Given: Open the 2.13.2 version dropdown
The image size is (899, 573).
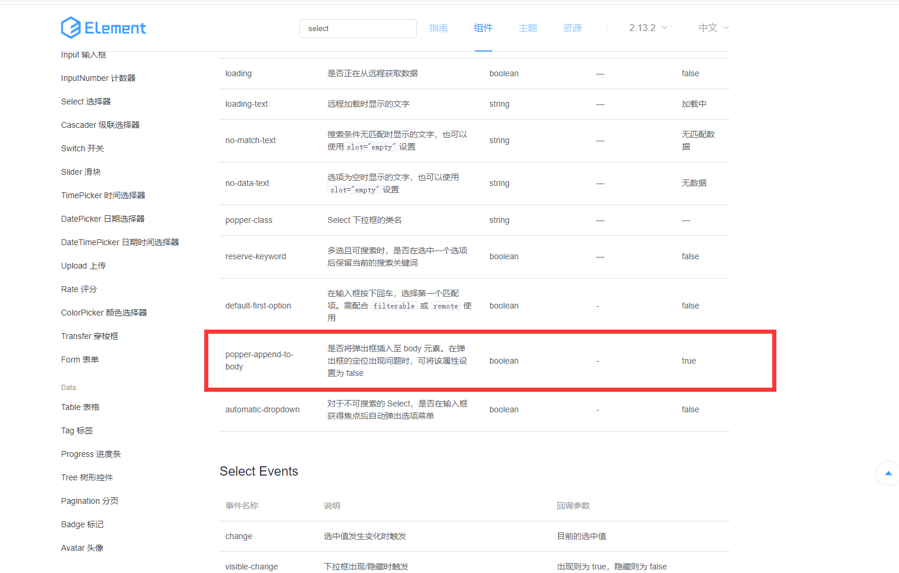Looking at the screenshot, I should 648,28.
